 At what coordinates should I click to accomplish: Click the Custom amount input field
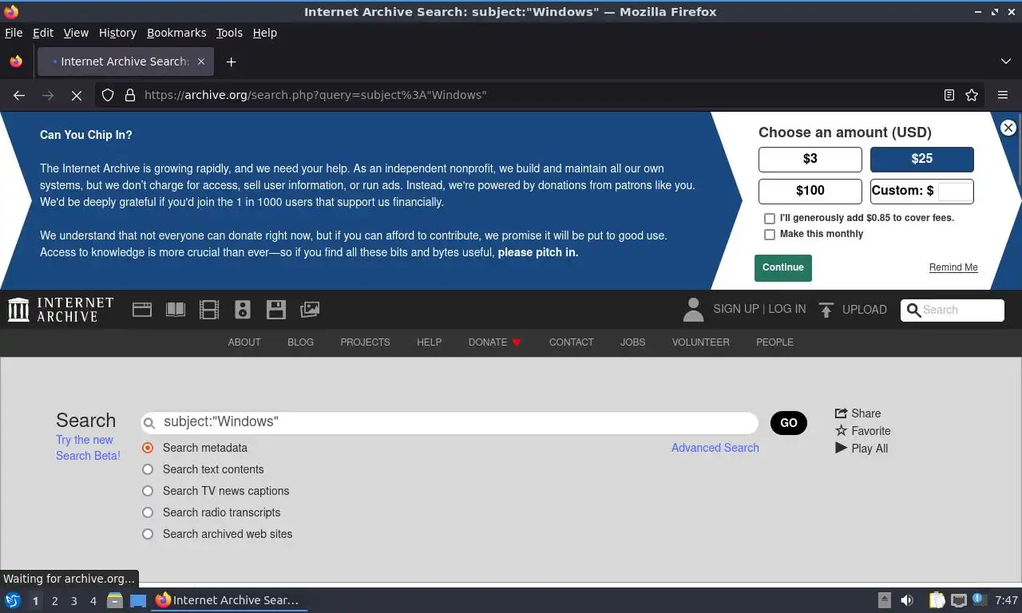[955, 191]
